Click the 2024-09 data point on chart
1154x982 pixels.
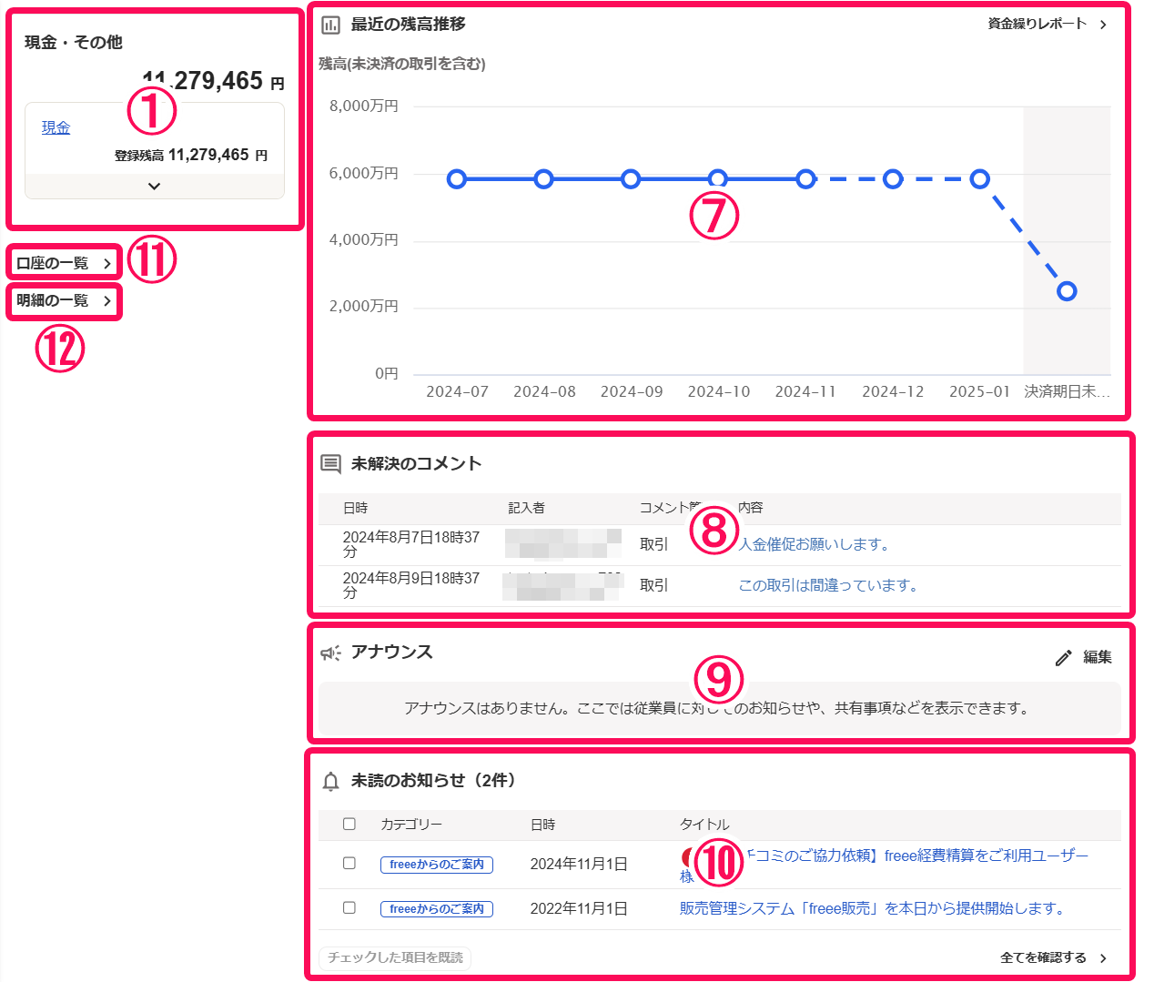click(631, 179)
